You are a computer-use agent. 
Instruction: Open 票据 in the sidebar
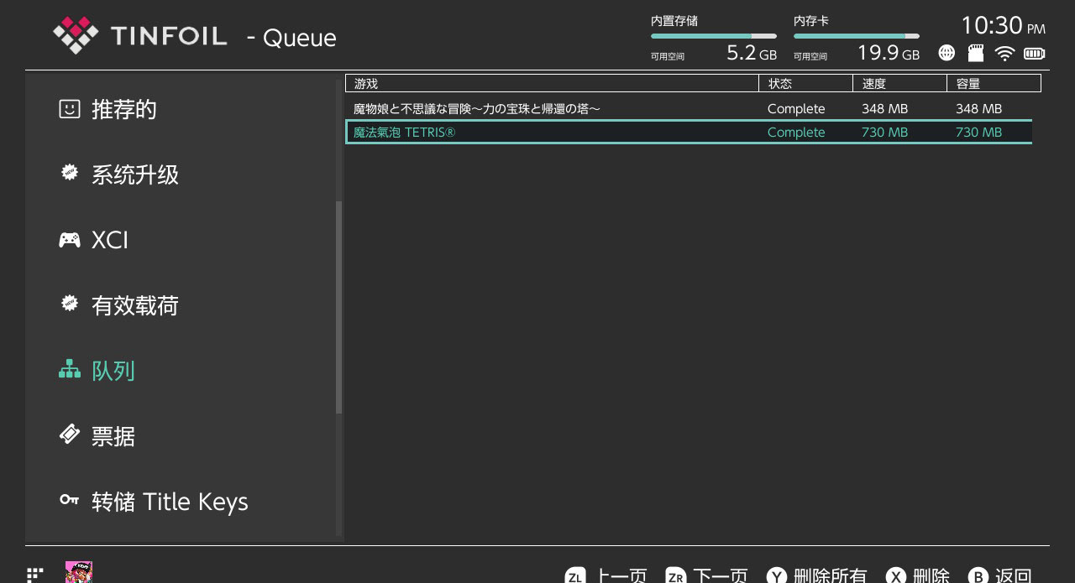pos(181,436)
